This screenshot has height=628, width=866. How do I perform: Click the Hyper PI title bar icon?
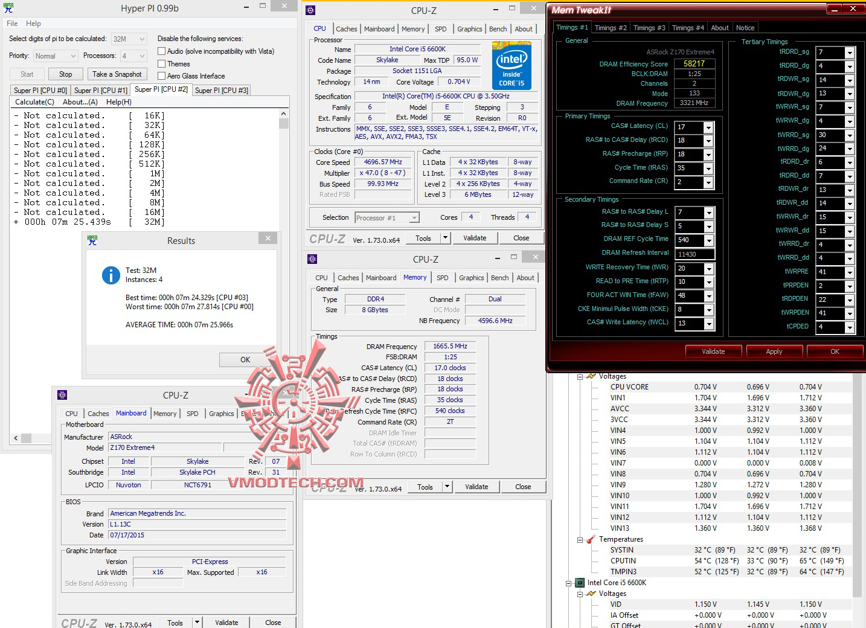(8, 8)
